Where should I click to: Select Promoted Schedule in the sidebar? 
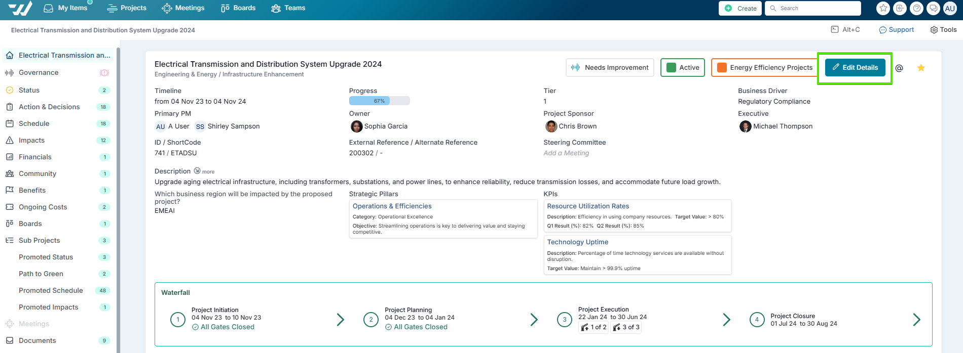tap(51, 290)
